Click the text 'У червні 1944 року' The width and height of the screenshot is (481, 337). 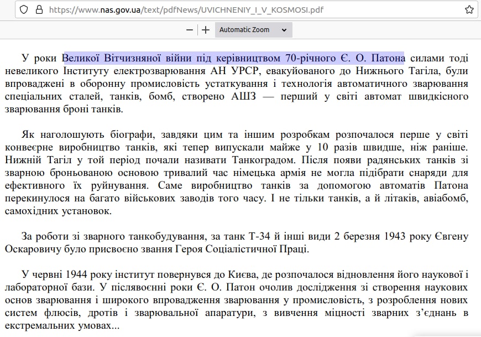(x=66, y=274)
